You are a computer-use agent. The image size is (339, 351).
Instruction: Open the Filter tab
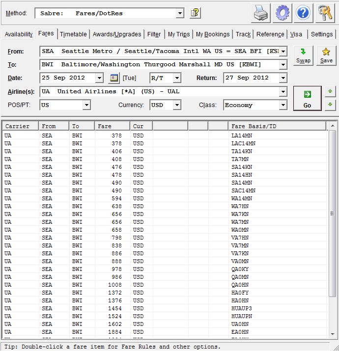click(154, 34)
